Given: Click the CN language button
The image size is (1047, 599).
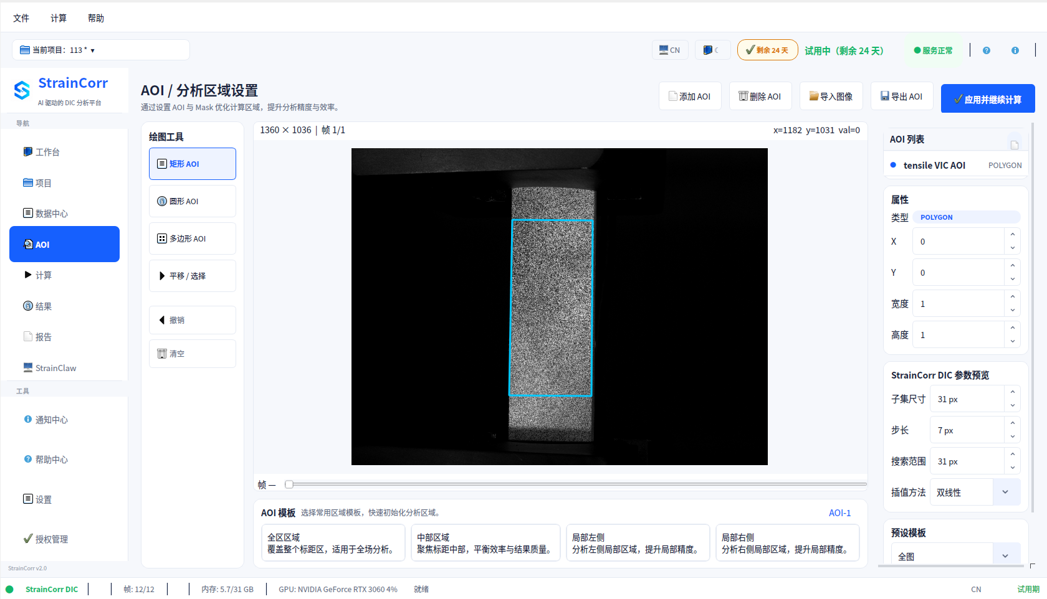Looking at the screenshot, I should pos(670,50).
